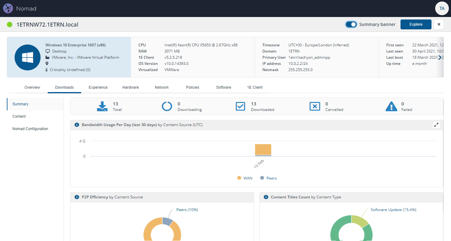Click the device name 1ETRNW72.1ETRN.local
Screen dimensions: 451x241
pos(47,24)
